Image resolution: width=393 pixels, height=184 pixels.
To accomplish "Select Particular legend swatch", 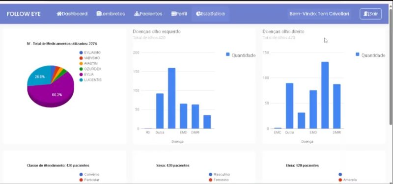I will tap(81, 180).
